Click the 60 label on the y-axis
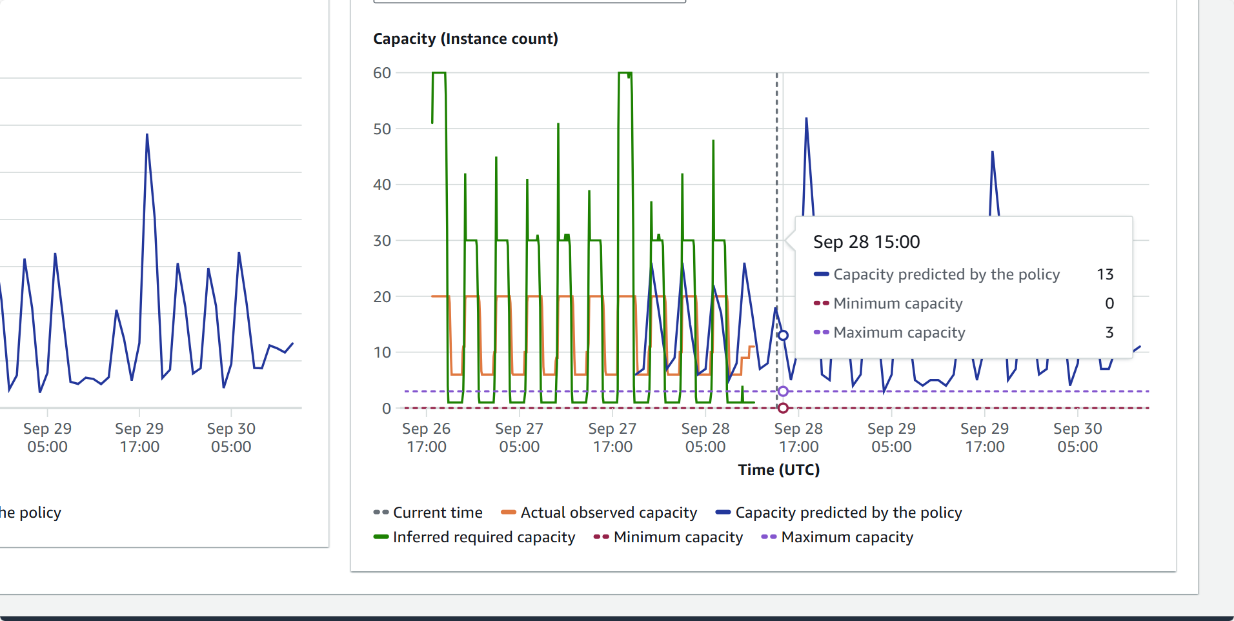Viewport: 1234px width, 621px height. [382, 73]
